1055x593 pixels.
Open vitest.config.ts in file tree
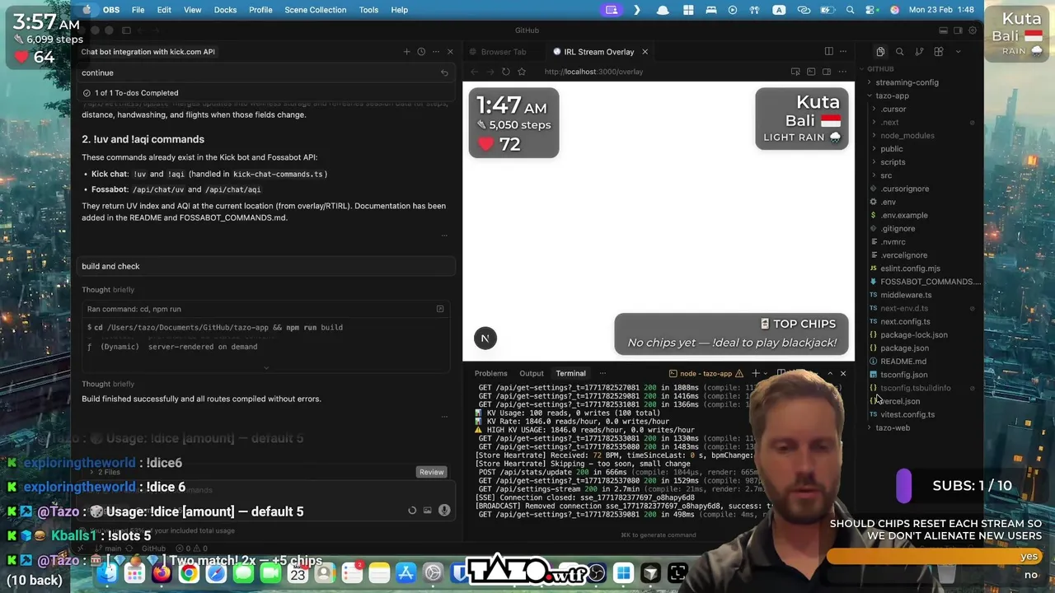click(x=907, y=415)
